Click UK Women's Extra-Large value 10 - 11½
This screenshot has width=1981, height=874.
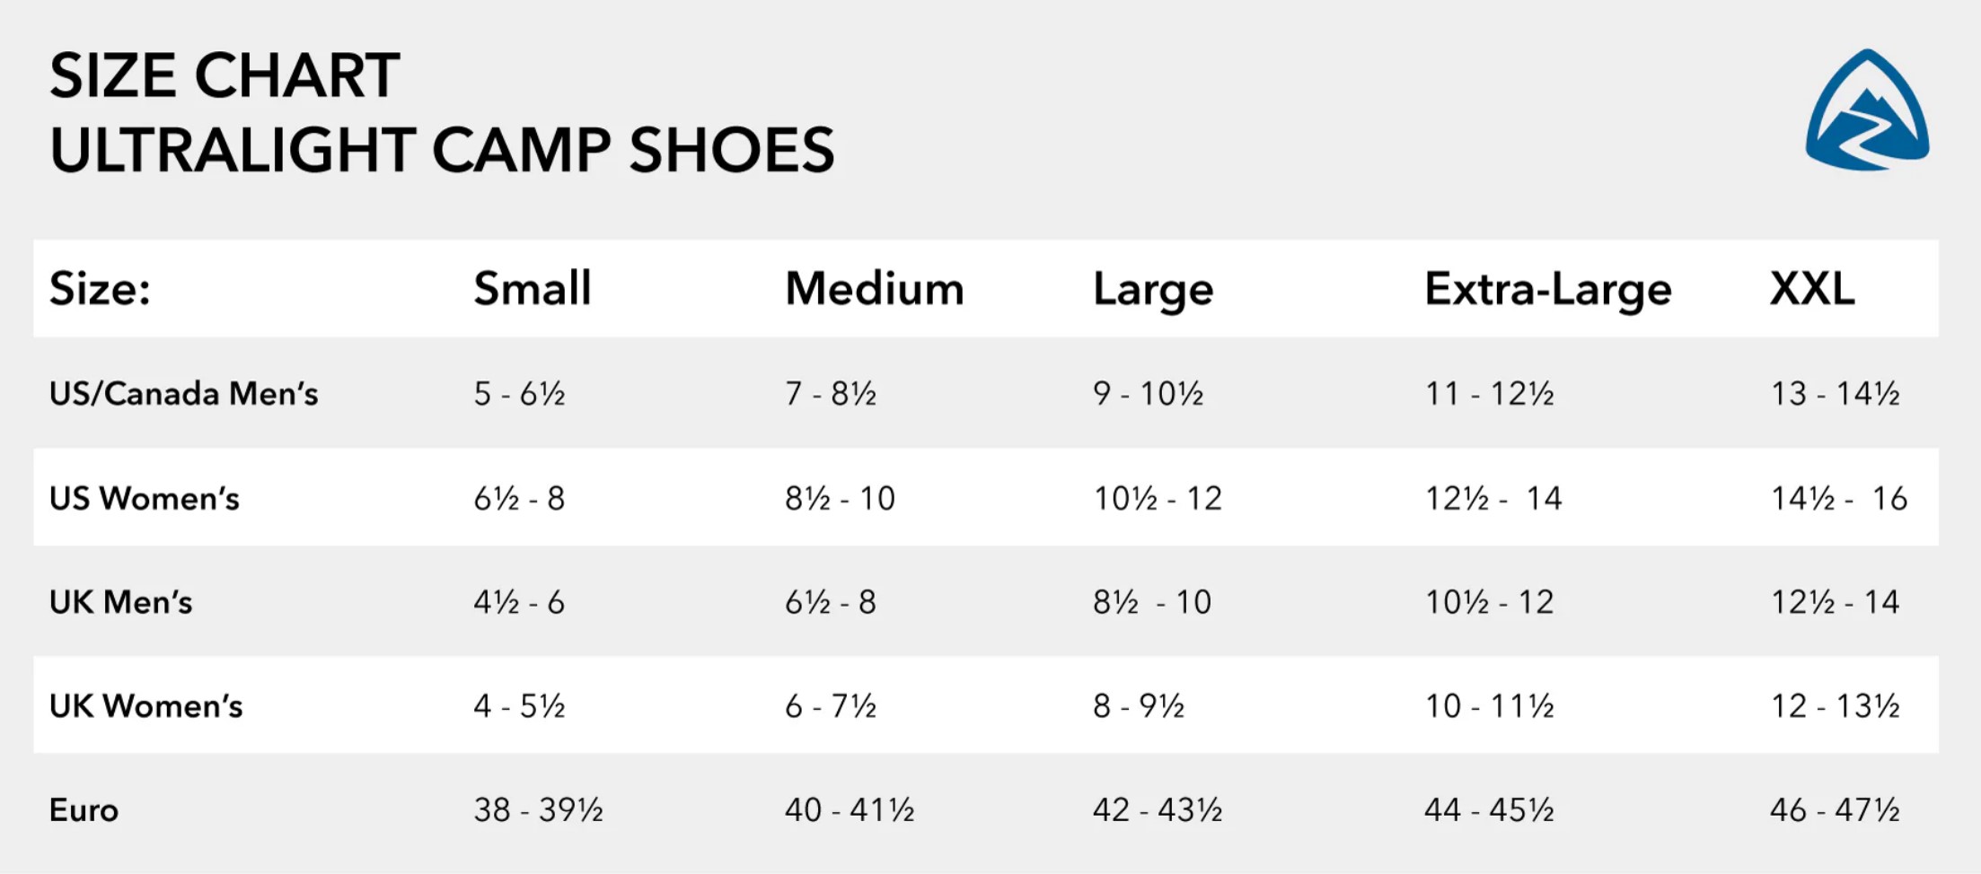tap(1489, 706)
